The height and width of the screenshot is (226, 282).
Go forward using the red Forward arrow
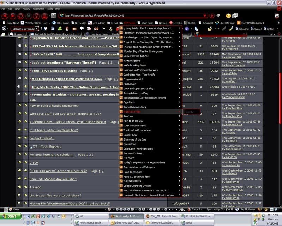(x=13, y=16)
